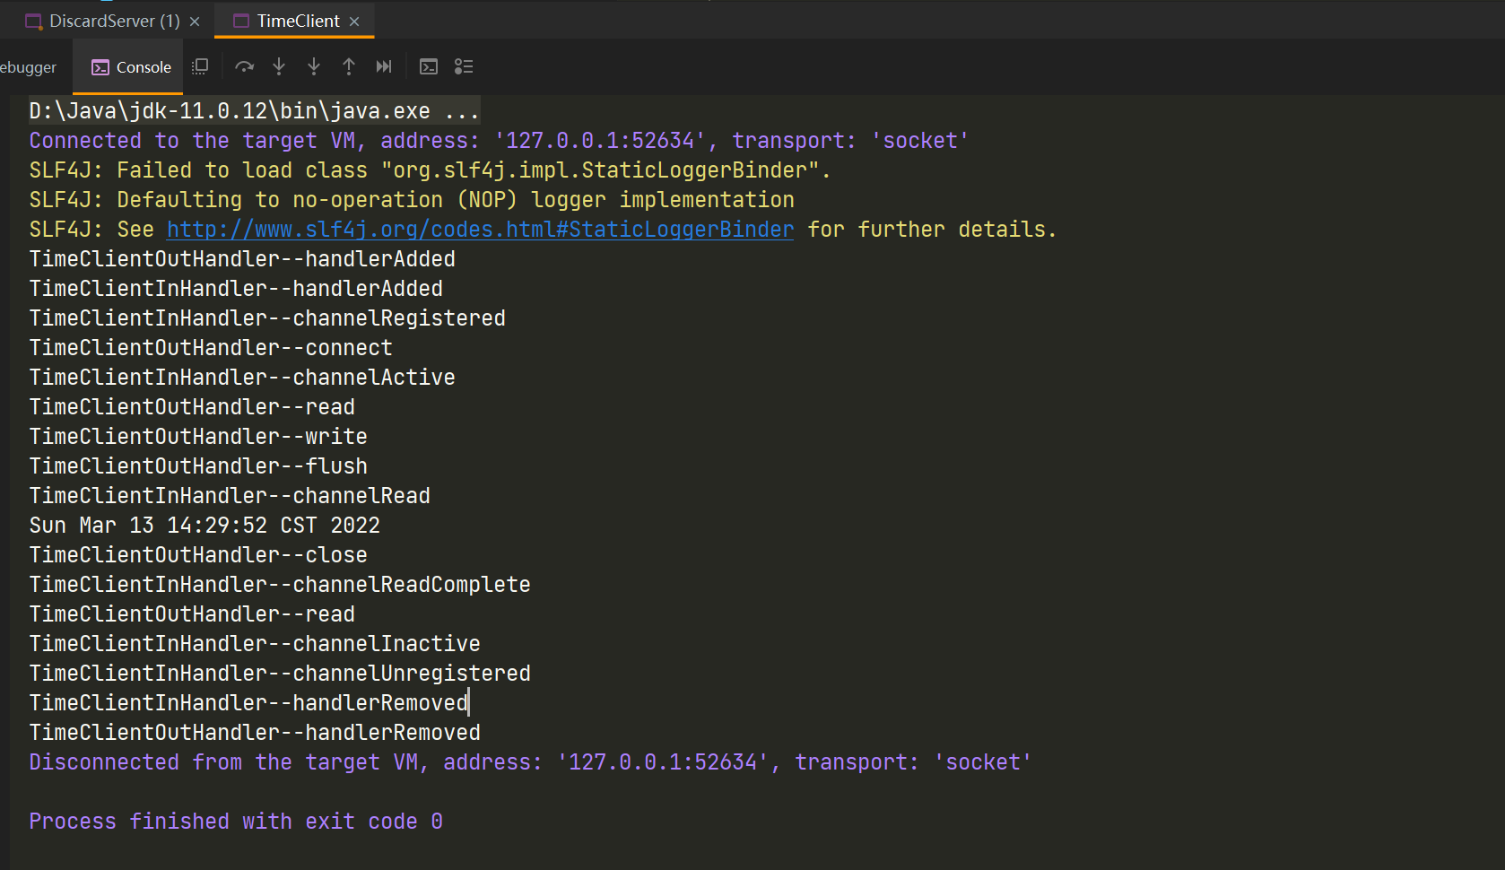Click the 'Connected to the target VM' line
Image resolution: width=1505 pixels, height=870 pixels.
pyautogui.click(x=499, y=141)
